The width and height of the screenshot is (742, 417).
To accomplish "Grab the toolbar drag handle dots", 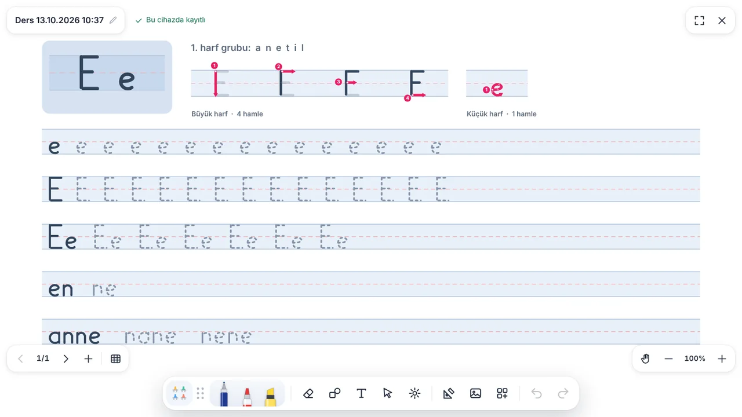I will 201,394.
